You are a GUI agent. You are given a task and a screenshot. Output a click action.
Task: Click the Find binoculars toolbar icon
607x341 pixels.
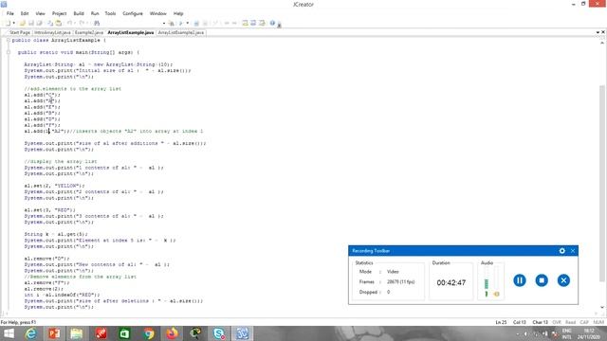97,23
